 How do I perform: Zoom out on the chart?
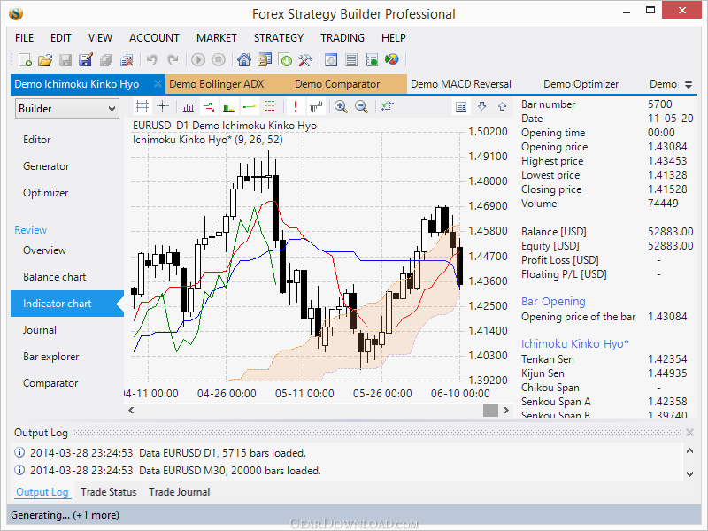[x=361, y=106]
